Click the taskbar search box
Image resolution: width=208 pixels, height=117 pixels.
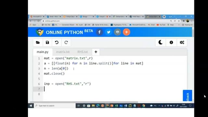pyautogui.click(x=55, y=106)
